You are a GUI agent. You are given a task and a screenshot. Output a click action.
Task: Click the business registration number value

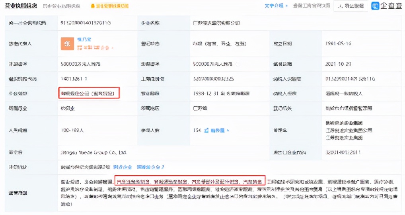tap(213, 79)
